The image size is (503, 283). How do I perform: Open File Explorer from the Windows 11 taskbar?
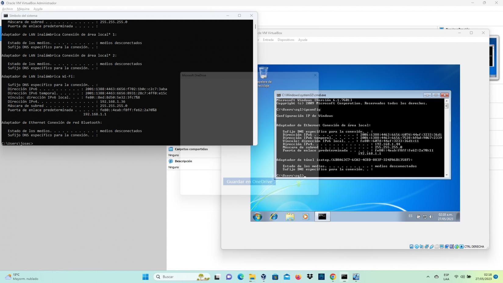click(x=252, y=277)
